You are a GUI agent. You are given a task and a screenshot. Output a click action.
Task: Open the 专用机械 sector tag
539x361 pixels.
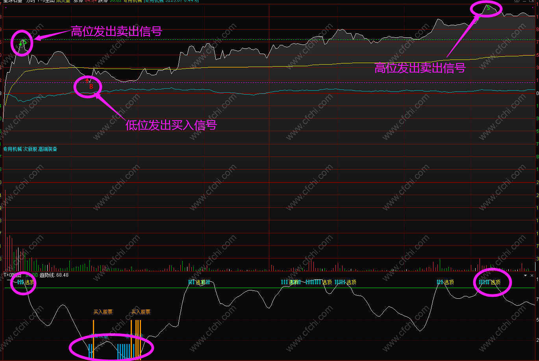click(x=12, y=149)
